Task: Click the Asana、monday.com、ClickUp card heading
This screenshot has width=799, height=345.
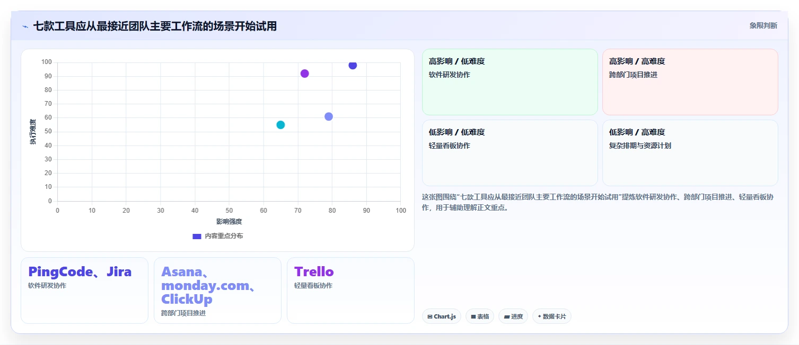Action: click(x=209, y=286)
